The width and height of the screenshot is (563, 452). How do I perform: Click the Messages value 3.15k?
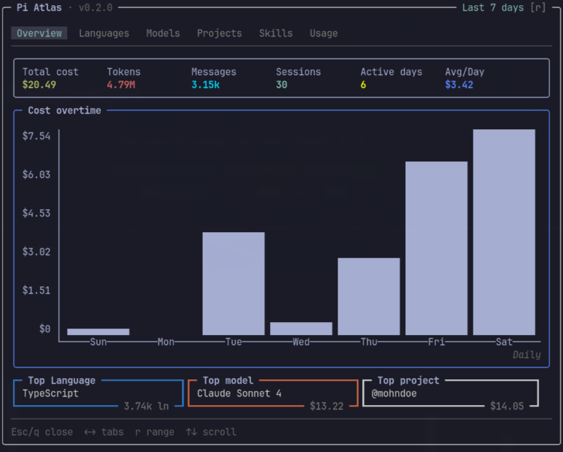pos(205,85)
